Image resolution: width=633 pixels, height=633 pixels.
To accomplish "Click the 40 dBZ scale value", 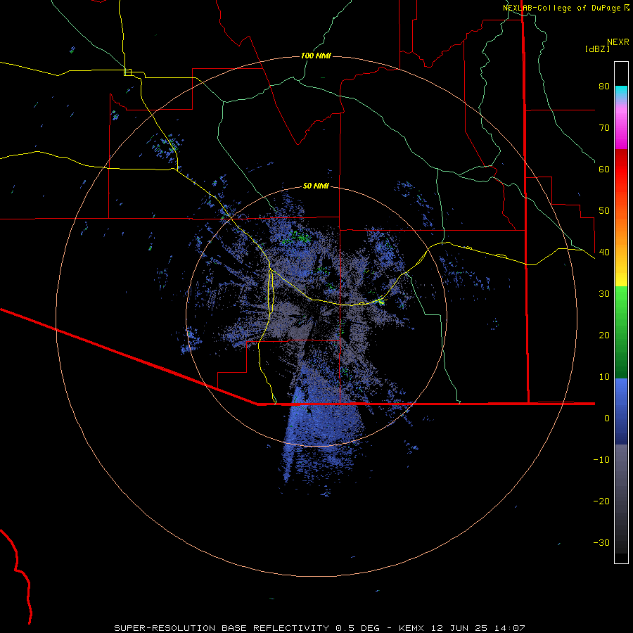I will click(x=604, y=252).
